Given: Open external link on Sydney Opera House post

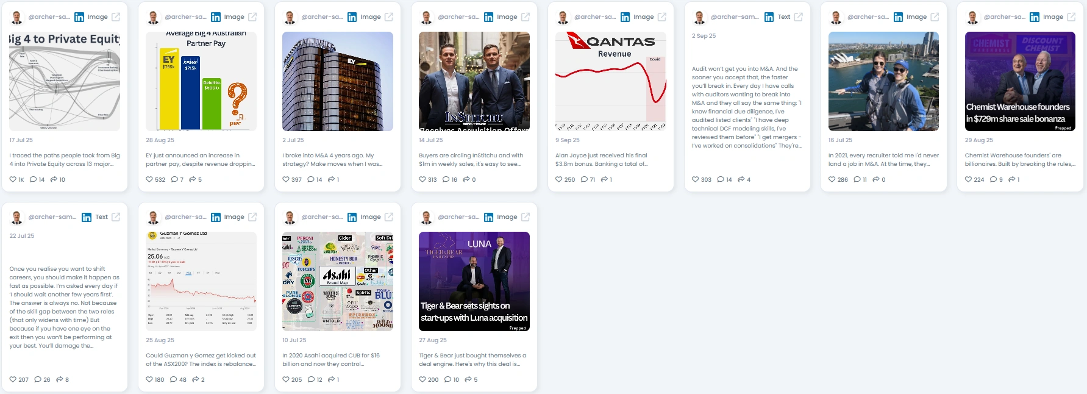Looking at the screenshot, I should pyautogui.click(x=935, y=17).
